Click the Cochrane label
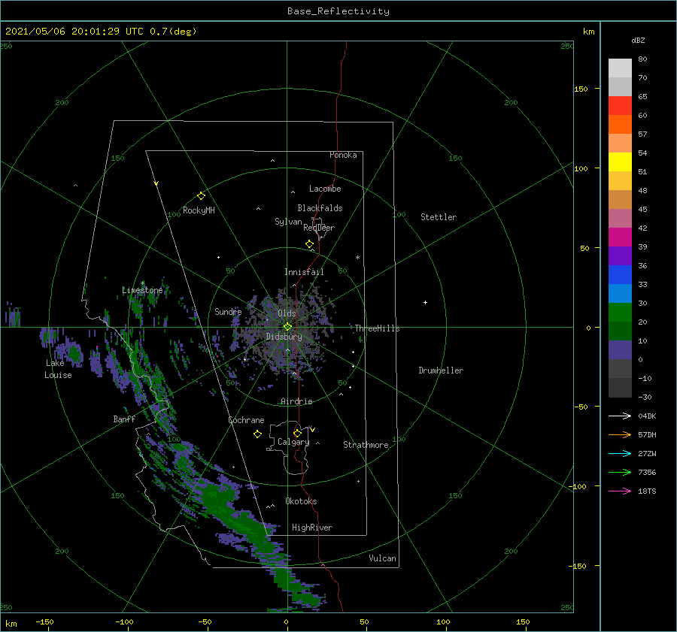The height and width of the screenshot is (632, 677). (246, 420)
